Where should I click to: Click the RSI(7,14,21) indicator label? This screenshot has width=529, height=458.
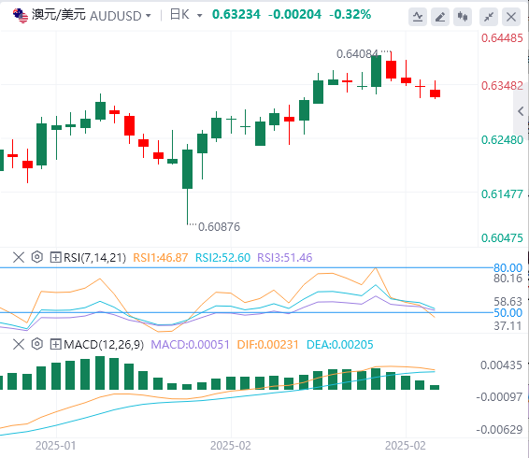[94, 258]
